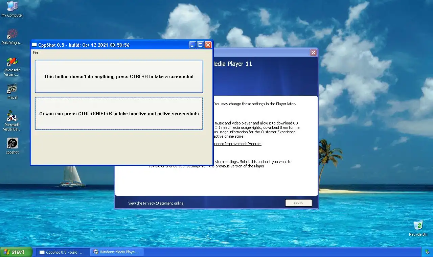Select the DataWagon desktop shortcut

(12, 37)
